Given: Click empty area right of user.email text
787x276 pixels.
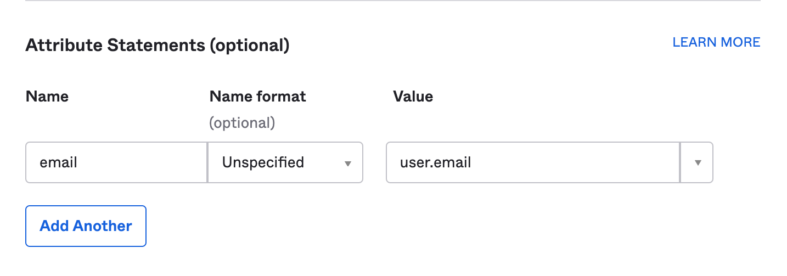Looking at the screenshot, I should click(x=576, y=162).
